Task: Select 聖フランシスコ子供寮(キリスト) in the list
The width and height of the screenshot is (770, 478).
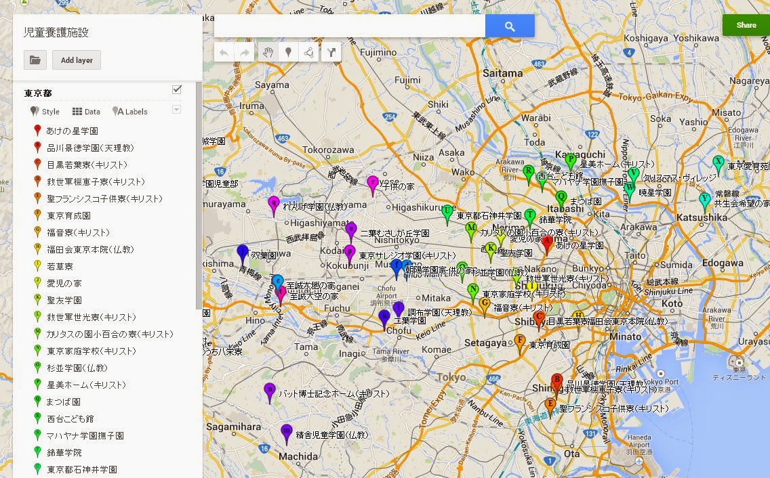Action: tap(104, 199)
